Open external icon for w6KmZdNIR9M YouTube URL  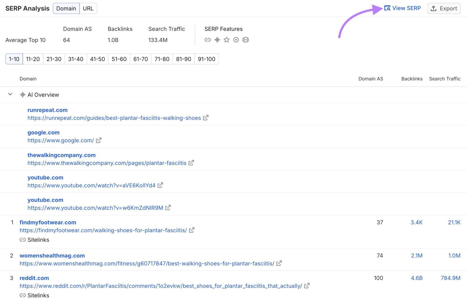point(168,208)
